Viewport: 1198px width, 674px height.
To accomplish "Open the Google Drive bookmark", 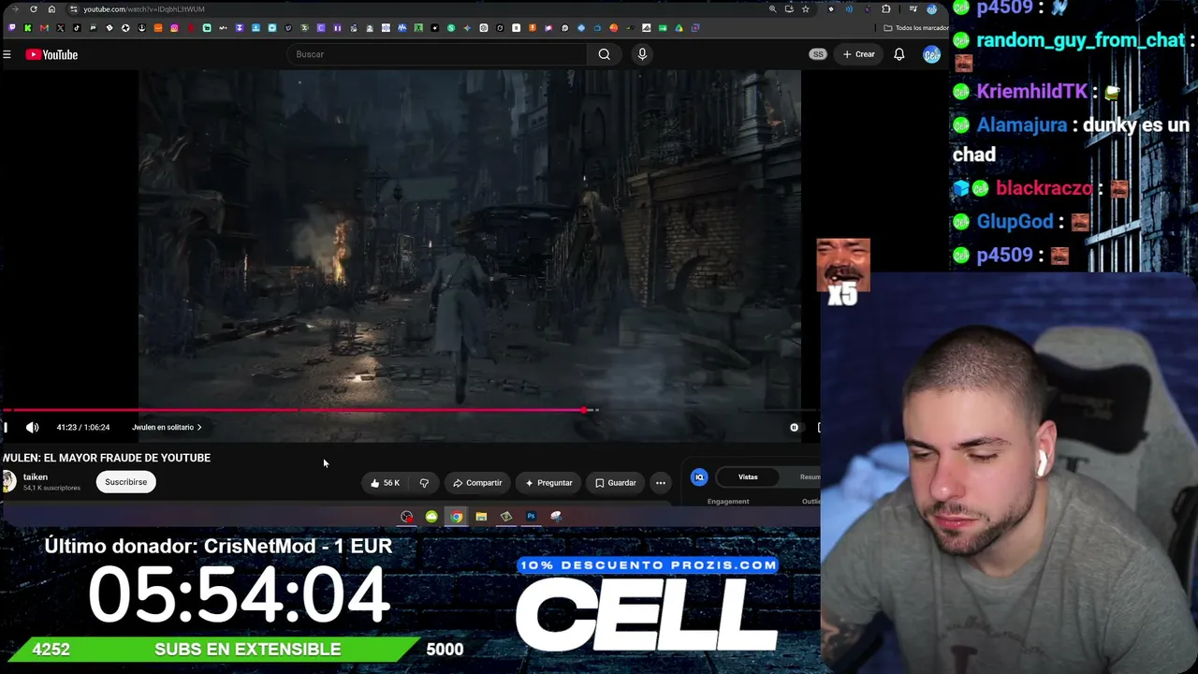I will point(679,28).
